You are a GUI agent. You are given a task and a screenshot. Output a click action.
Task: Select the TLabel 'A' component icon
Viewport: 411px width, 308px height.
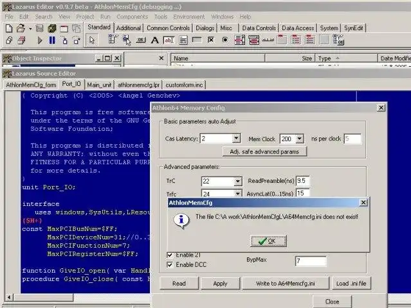(154, 40)
